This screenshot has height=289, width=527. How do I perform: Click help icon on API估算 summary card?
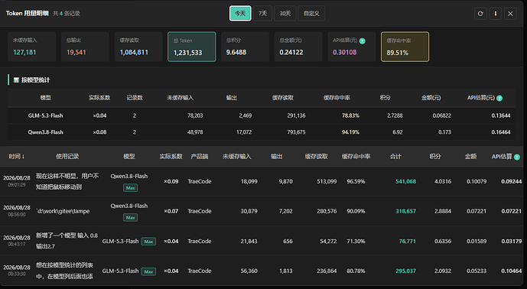(x=362, y=41)
